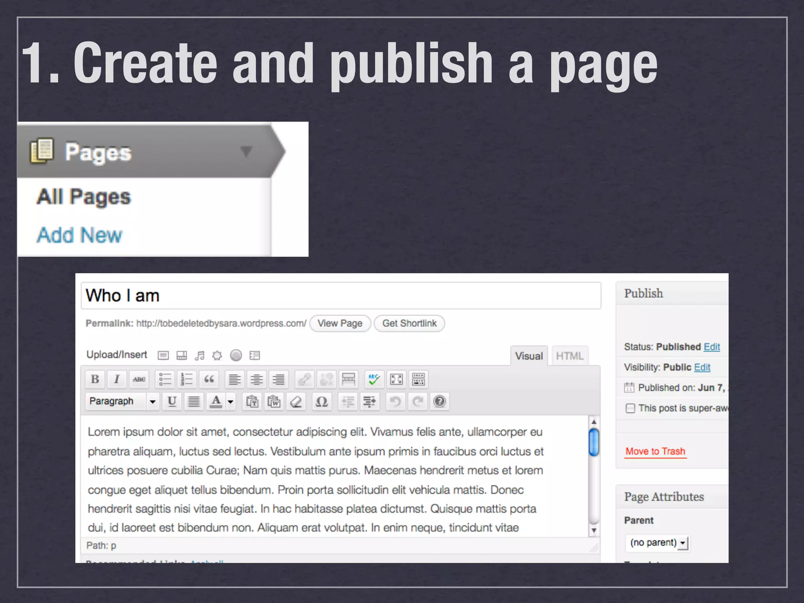Add a poll with the round icon
This screenshot has height=603, width=804.
point(236,355)
